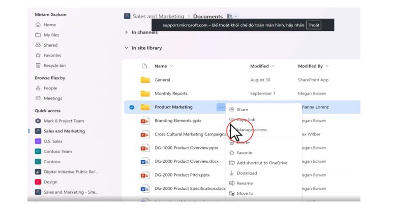Click SharePoint App in Modified By column
Viewport: 418px width, 209px height.
(x=313, y=80)
